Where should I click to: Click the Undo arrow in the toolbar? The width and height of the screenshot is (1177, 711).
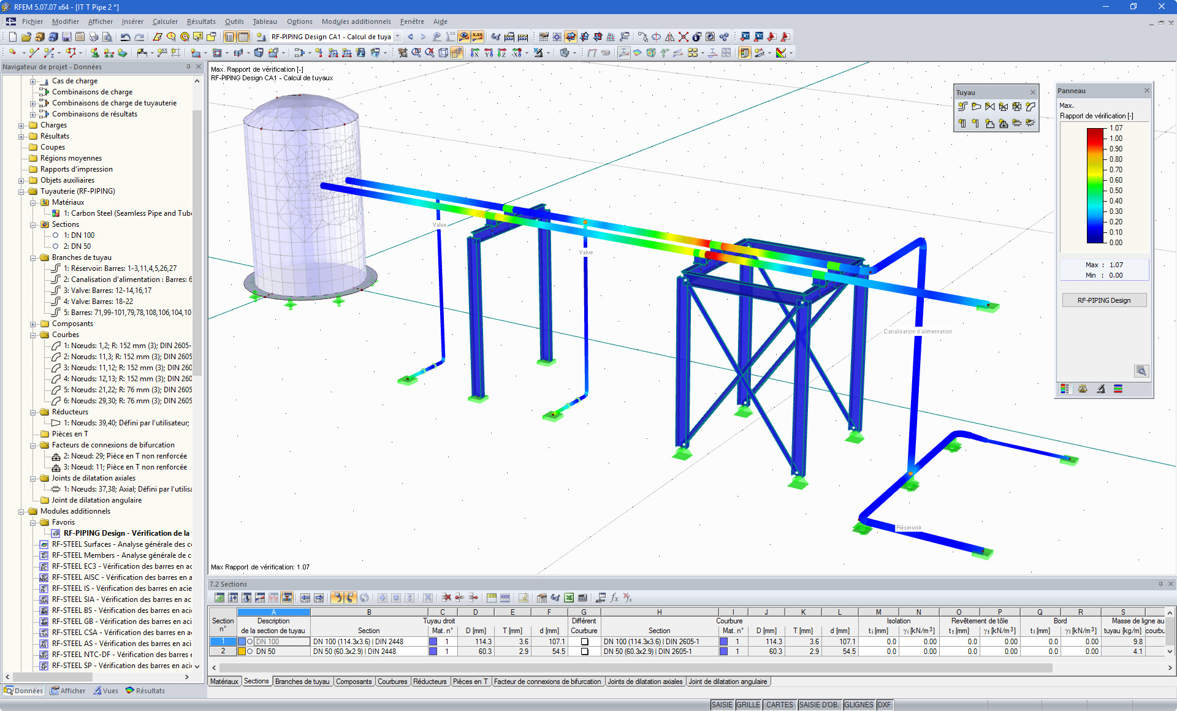pos(125,37)
